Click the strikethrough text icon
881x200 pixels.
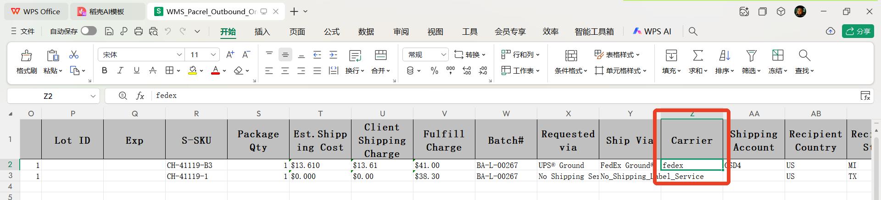pyautogui.click(x=153, y=70)
